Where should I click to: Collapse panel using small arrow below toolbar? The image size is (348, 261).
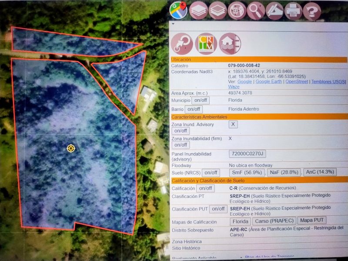click(x=173, y=24)
